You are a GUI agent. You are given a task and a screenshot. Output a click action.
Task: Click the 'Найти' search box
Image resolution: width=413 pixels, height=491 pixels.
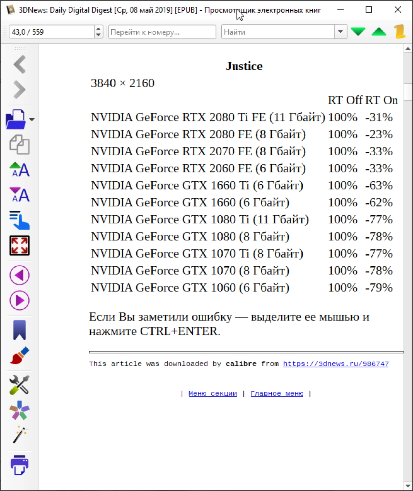pyautogui.click(x=278, y=32)
